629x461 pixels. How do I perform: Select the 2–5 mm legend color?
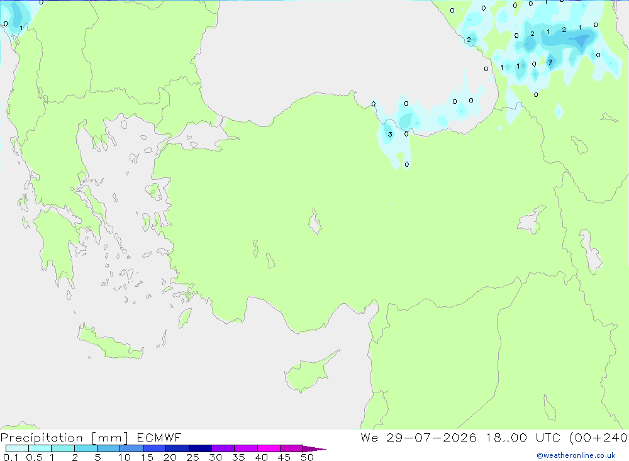(86, 448)
